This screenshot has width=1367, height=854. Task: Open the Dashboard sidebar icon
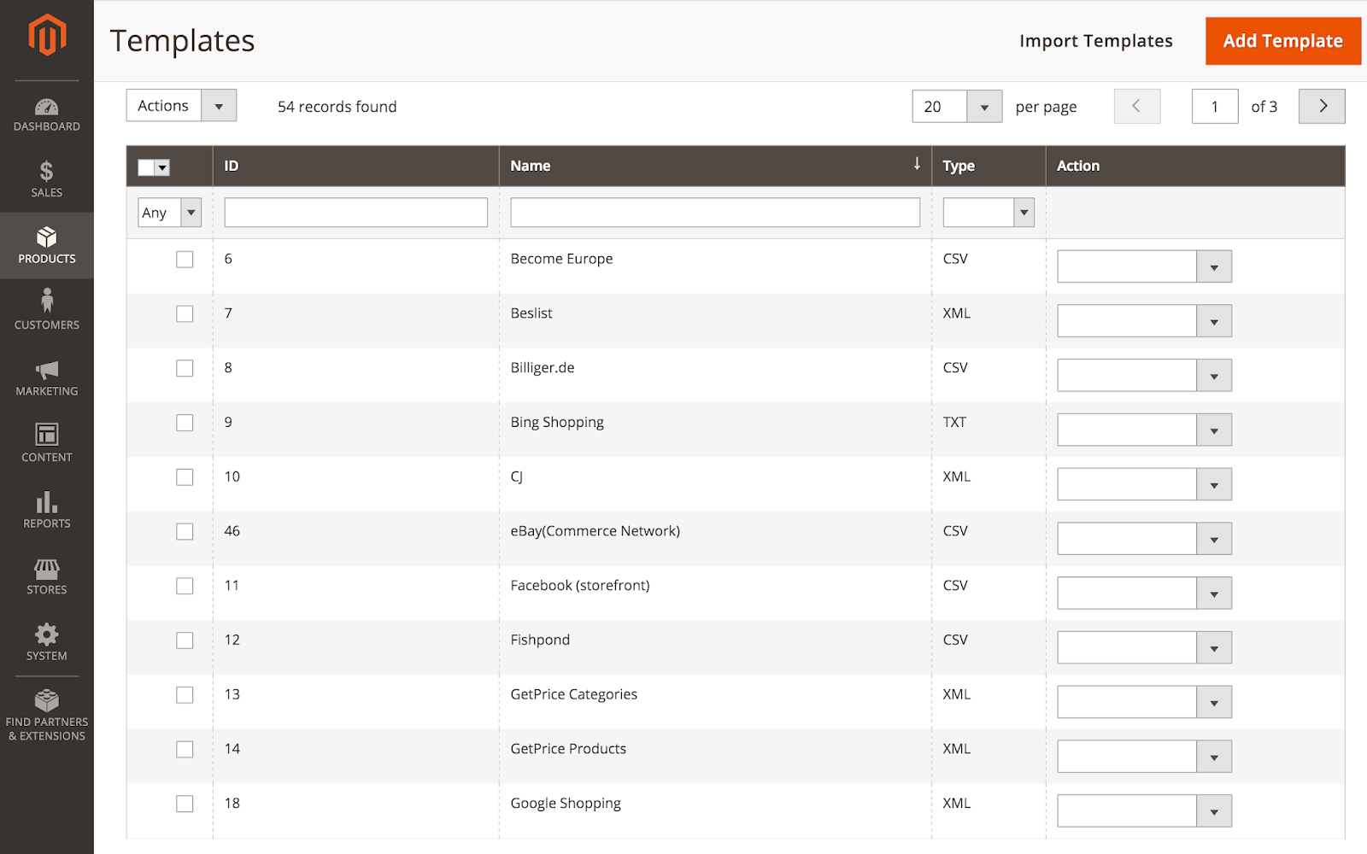click(47, 114)
